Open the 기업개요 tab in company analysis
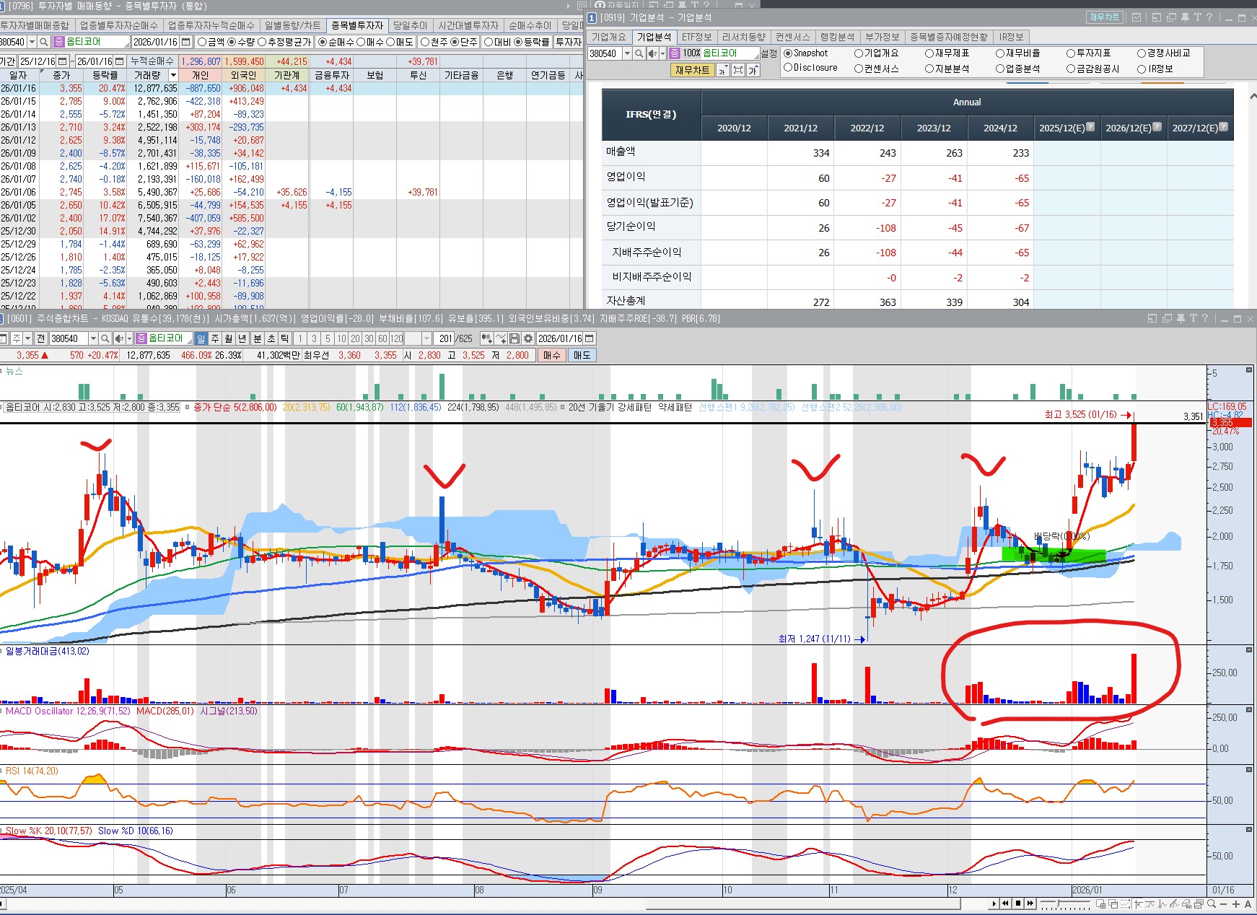 pos(608,37)
